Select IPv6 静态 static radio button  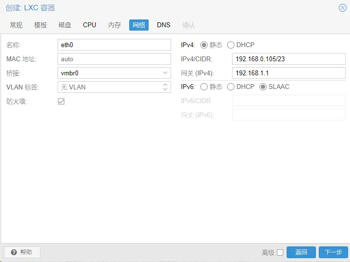point(204,87)
